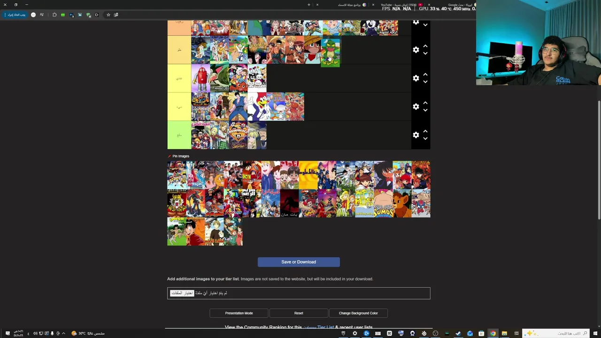Move the light-orange tier row down

click(x=425, y=54)
